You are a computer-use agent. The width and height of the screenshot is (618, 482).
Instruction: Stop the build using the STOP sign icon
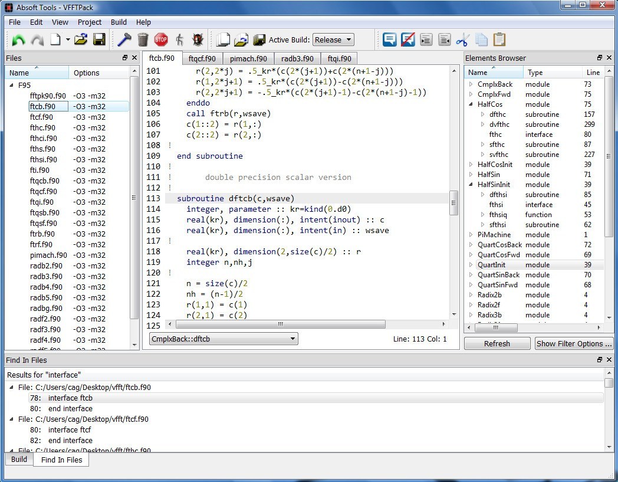(x=161, y=40)
